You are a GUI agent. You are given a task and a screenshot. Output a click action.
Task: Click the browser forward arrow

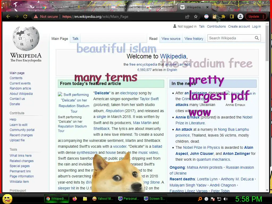coord(17,17)
